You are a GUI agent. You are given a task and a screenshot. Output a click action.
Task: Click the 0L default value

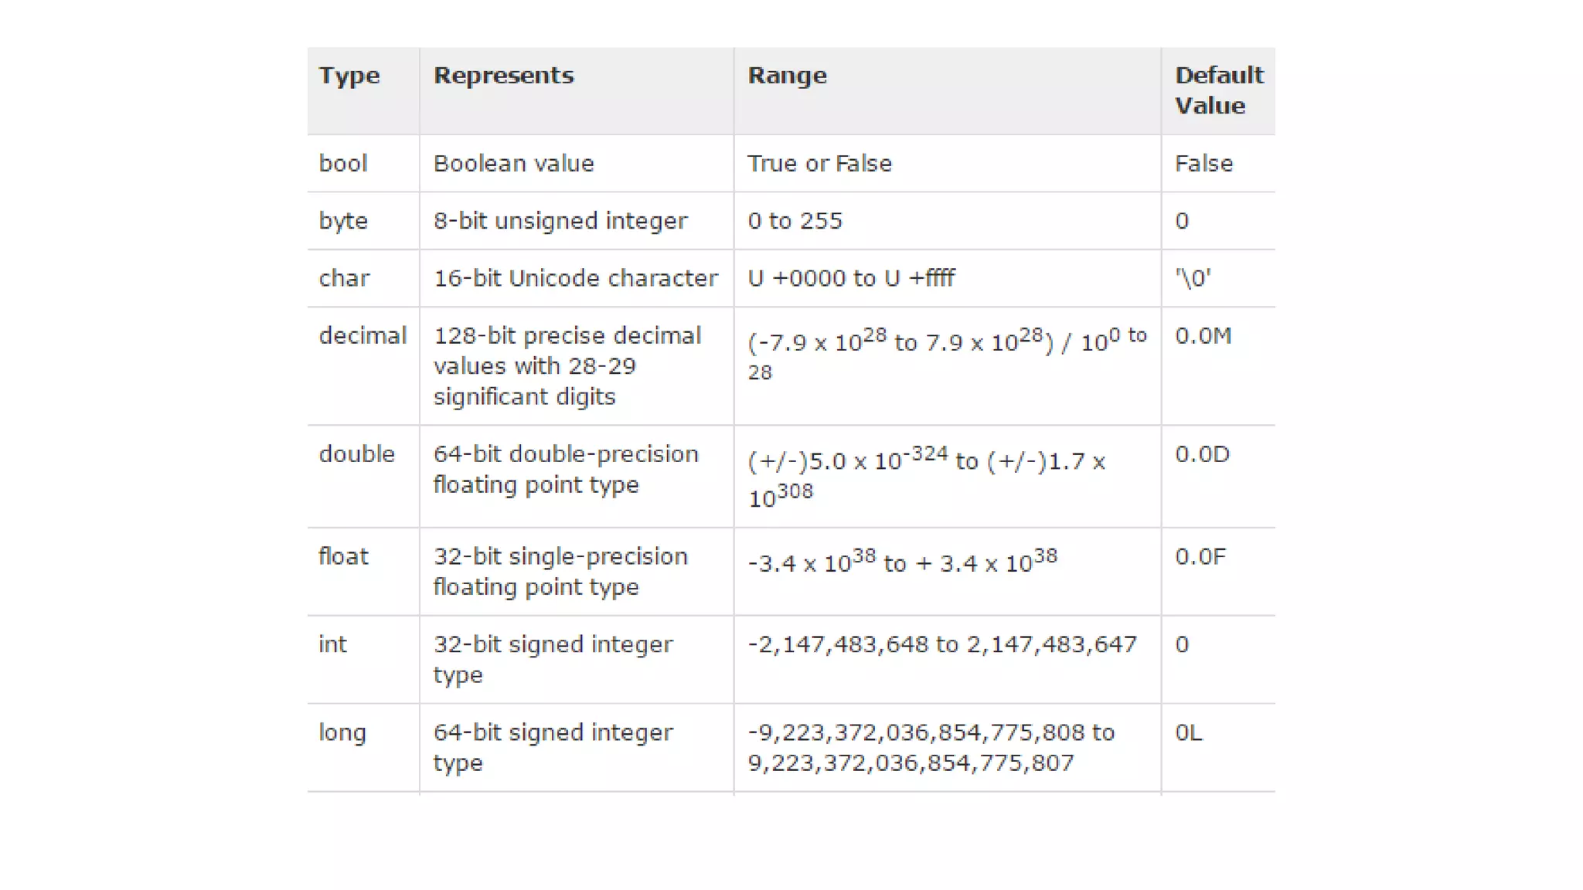(x=1189, y=732)
